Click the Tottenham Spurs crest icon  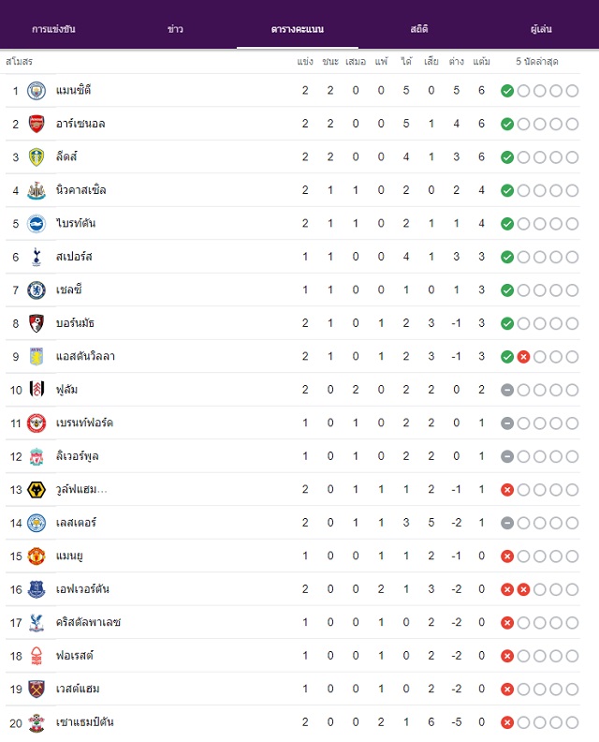coord(37,257)
